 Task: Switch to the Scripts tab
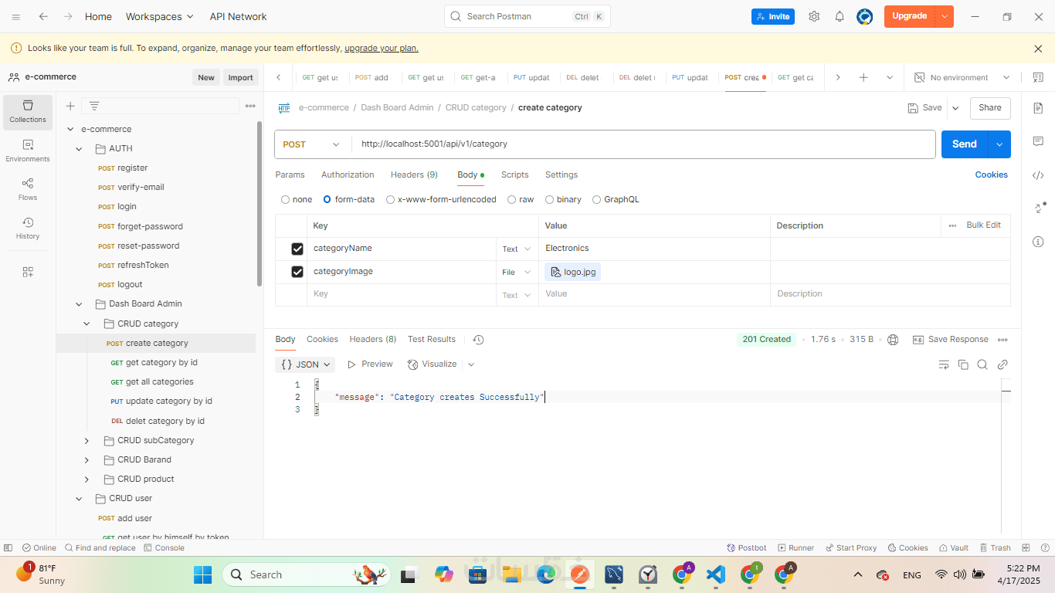click(x=514, y=175)
